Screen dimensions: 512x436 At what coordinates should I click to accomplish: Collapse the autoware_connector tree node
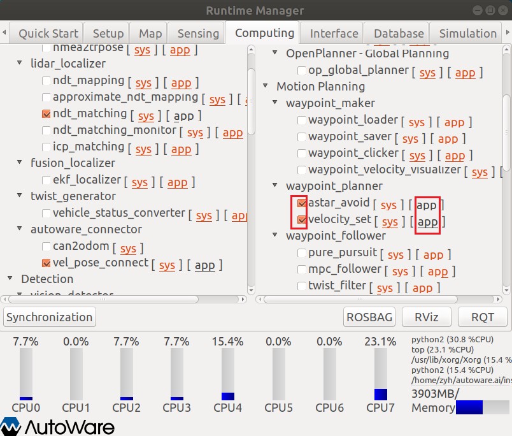tap(20, 228)
